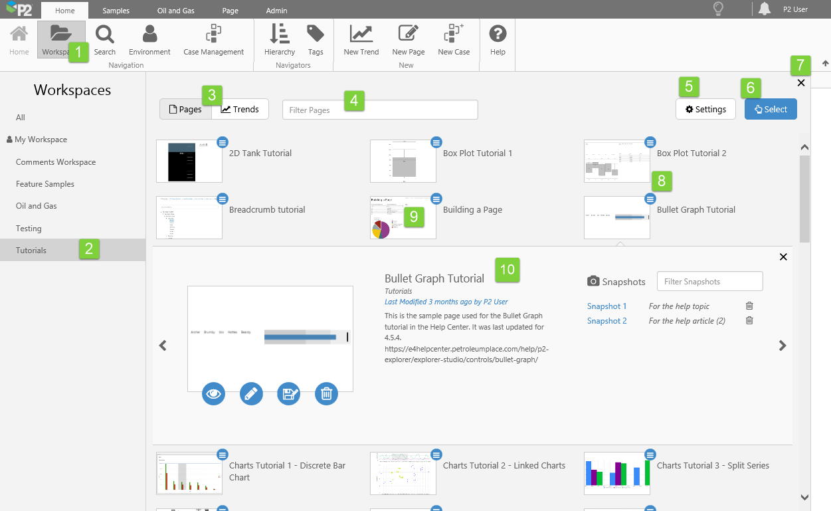The image size is (831, 511).
Task: Open the Snapshot 2 link
Action: point(607,320)
